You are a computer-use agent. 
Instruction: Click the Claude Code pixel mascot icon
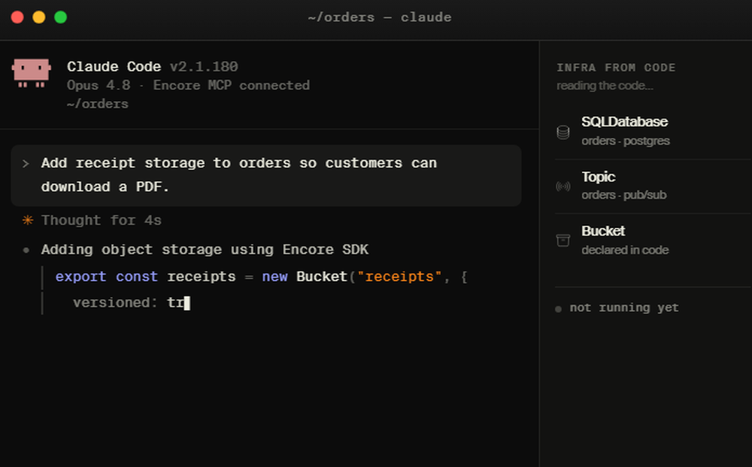(x=31, y=73)
